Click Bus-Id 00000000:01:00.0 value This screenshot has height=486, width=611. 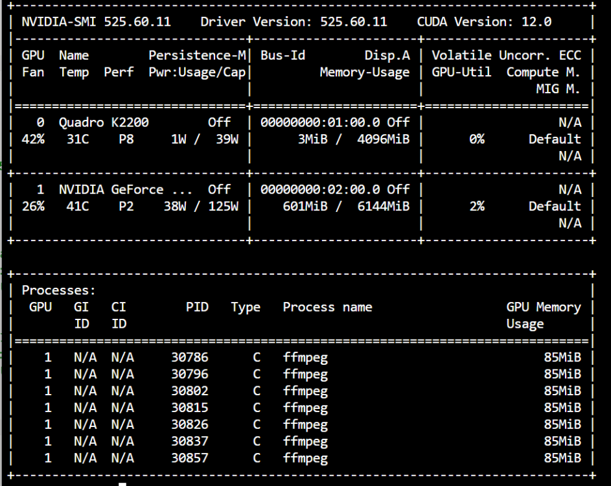click(320, 122)
